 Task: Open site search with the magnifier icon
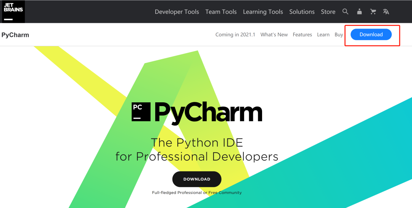pos(345,11)
